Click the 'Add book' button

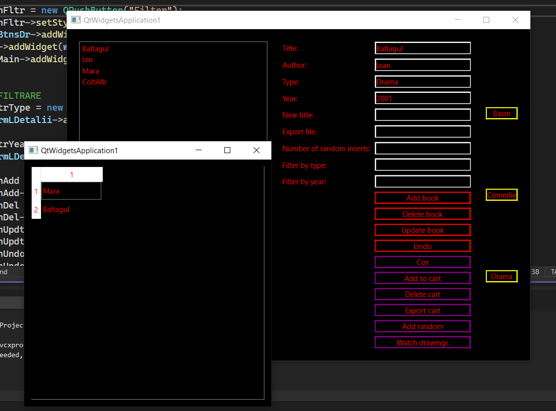click(423, 198)
